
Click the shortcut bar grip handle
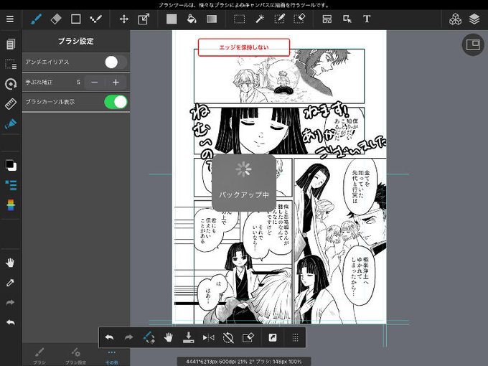(x=295, y=337)
